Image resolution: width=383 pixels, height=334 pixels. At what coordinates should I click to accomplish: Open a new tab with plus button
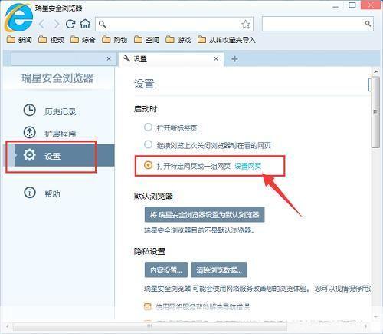click(234, 59)
